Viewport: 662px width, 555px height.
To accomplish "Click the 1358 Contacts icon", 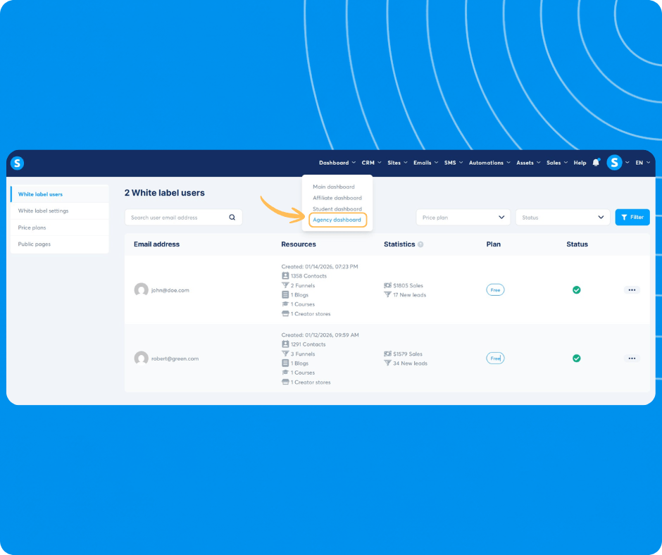I will click(x=285, y=276).
